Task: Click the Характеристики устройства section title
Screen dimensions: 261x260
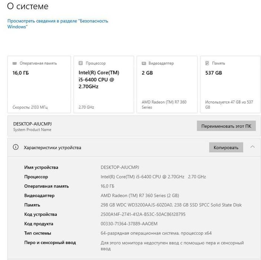Action: (x=52, y=147)
